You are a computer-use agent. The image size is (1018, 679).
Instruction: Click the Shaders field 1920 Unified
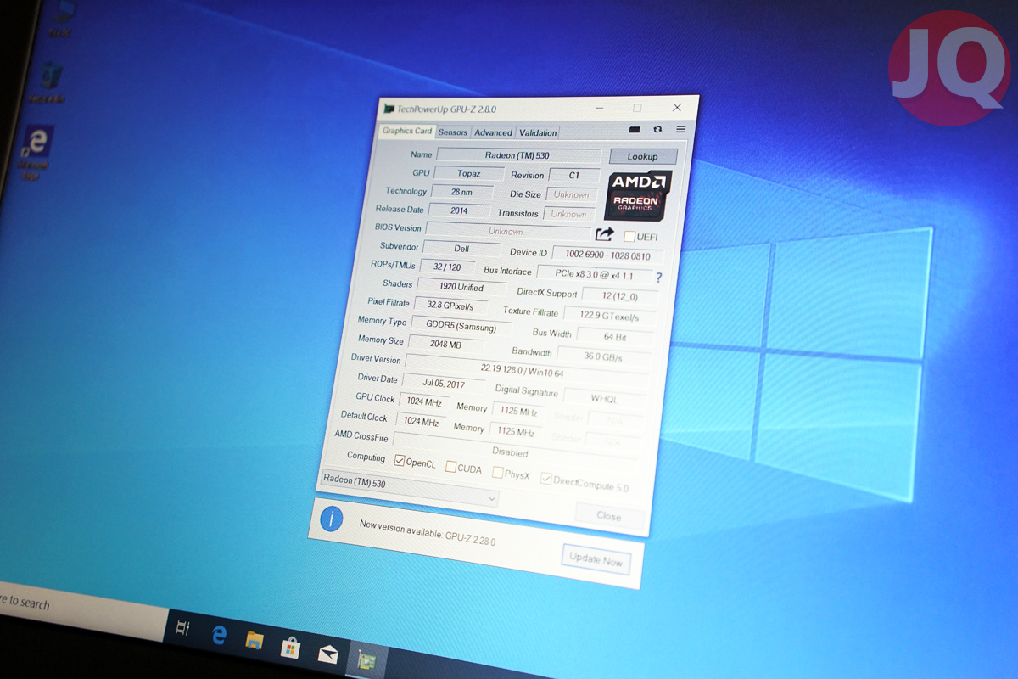click(461, 287)
